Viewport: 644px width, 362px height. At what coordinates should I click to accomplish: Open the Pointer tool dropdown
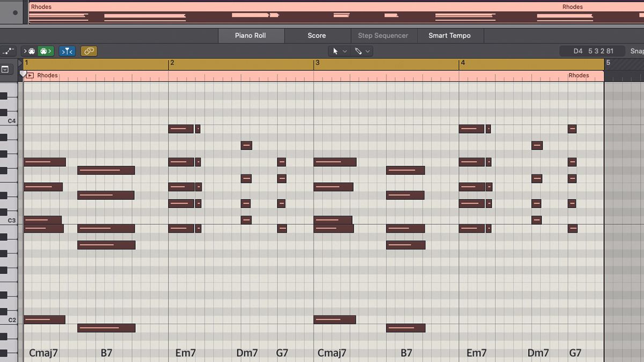point(344,51)
